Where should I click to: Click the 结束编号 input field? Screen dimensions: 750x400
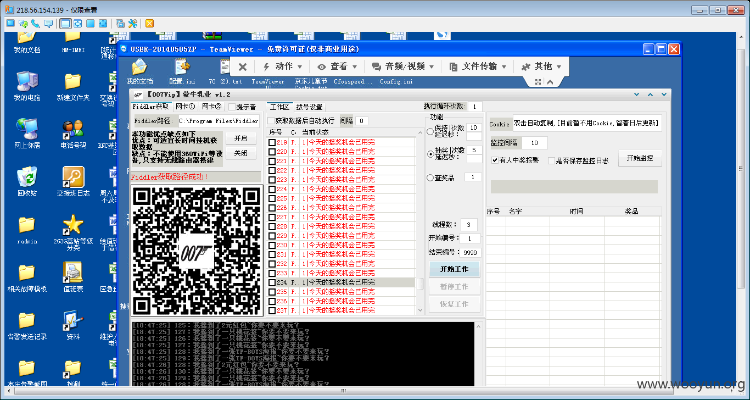[471, 253]
